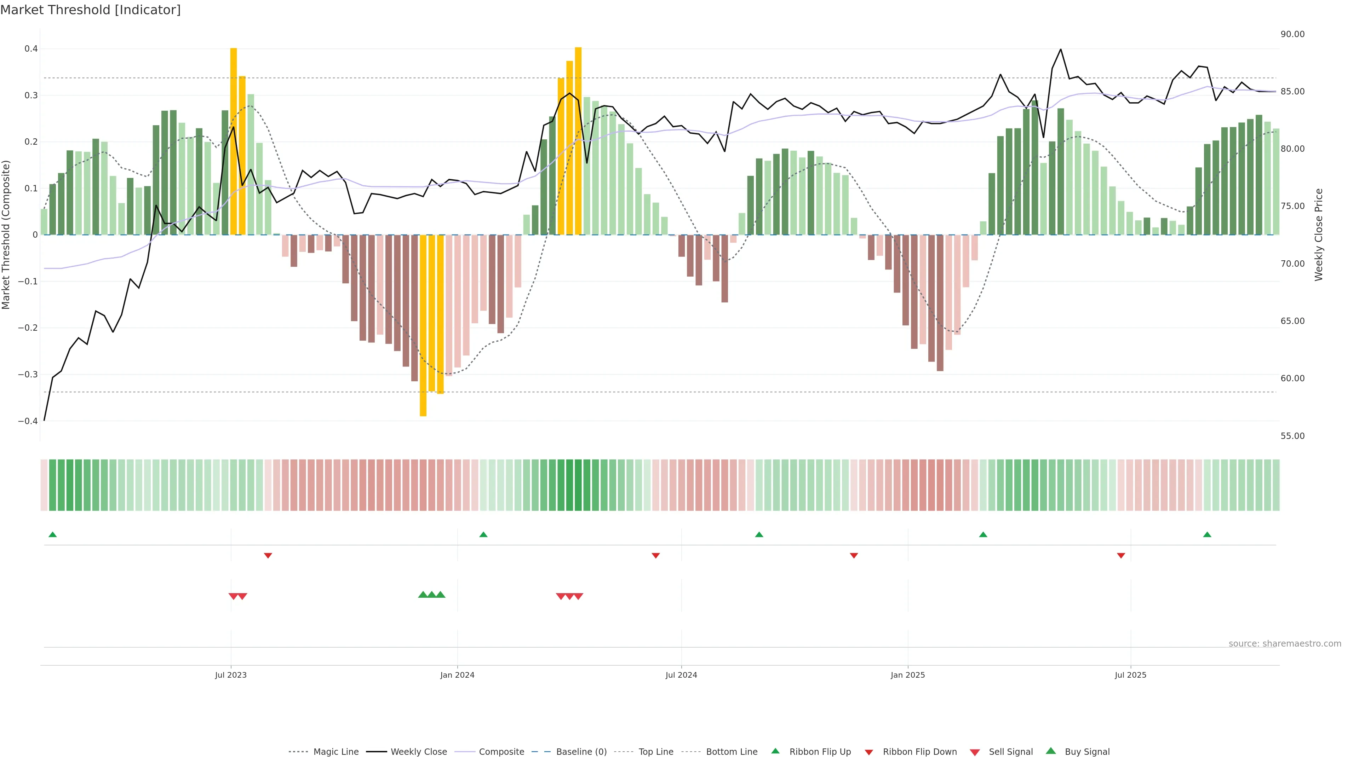Click the sharemaestro.com source text
Viewport: 1359px width, 764px height.
[x=1285, y=643]
